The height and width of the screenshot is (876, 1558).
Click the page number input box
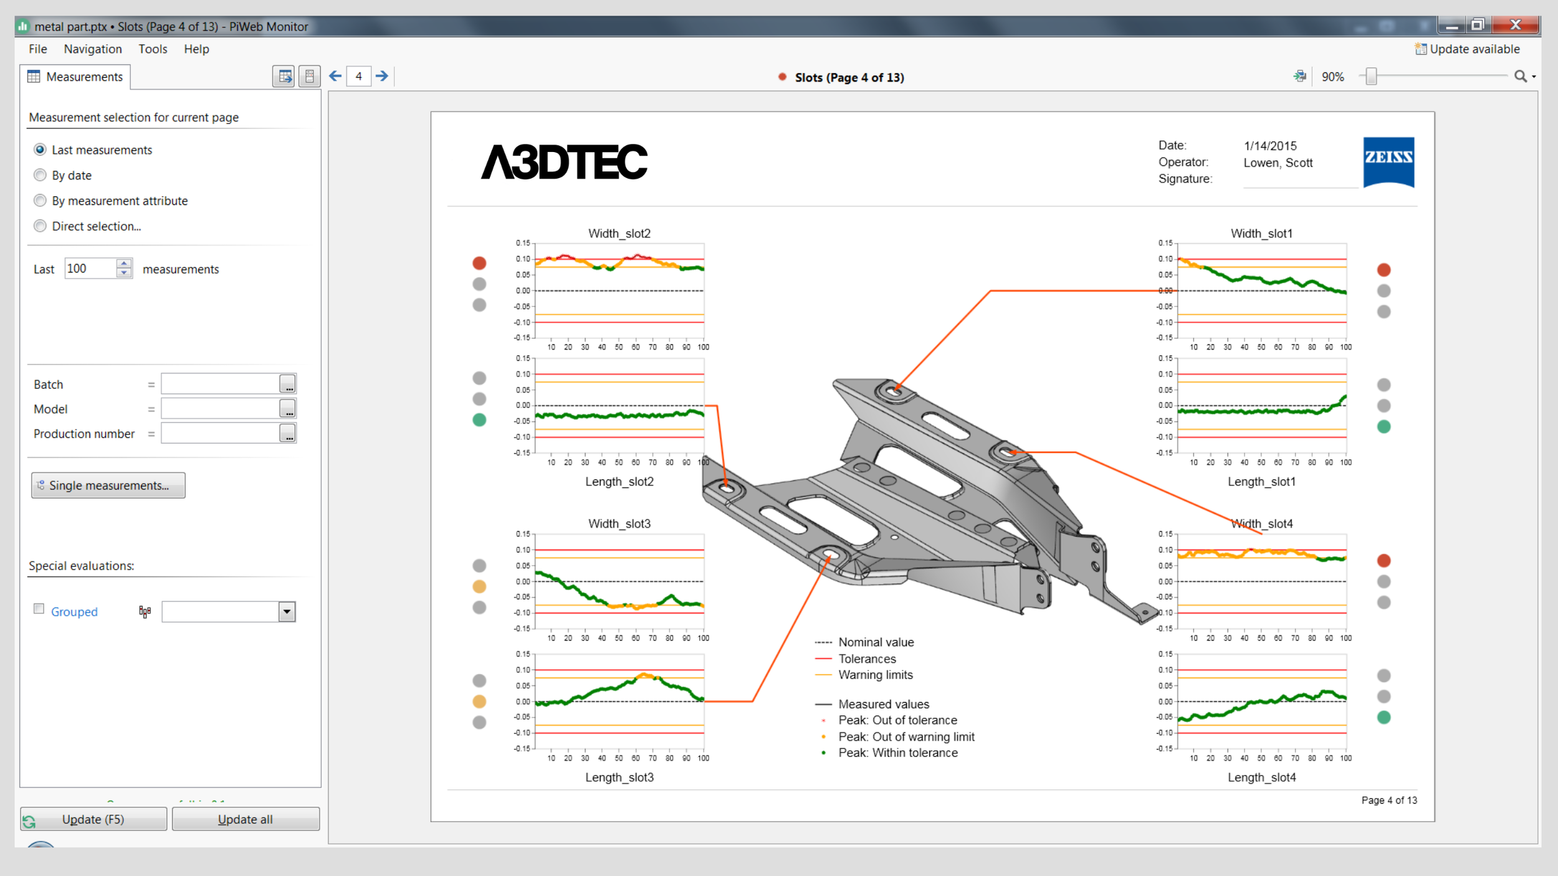(359, 76)
